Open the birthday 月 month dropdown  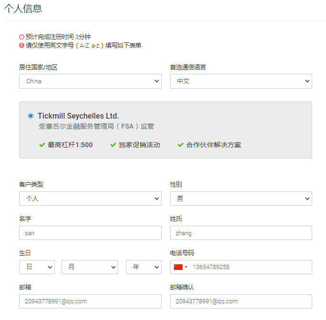(90, 267)
